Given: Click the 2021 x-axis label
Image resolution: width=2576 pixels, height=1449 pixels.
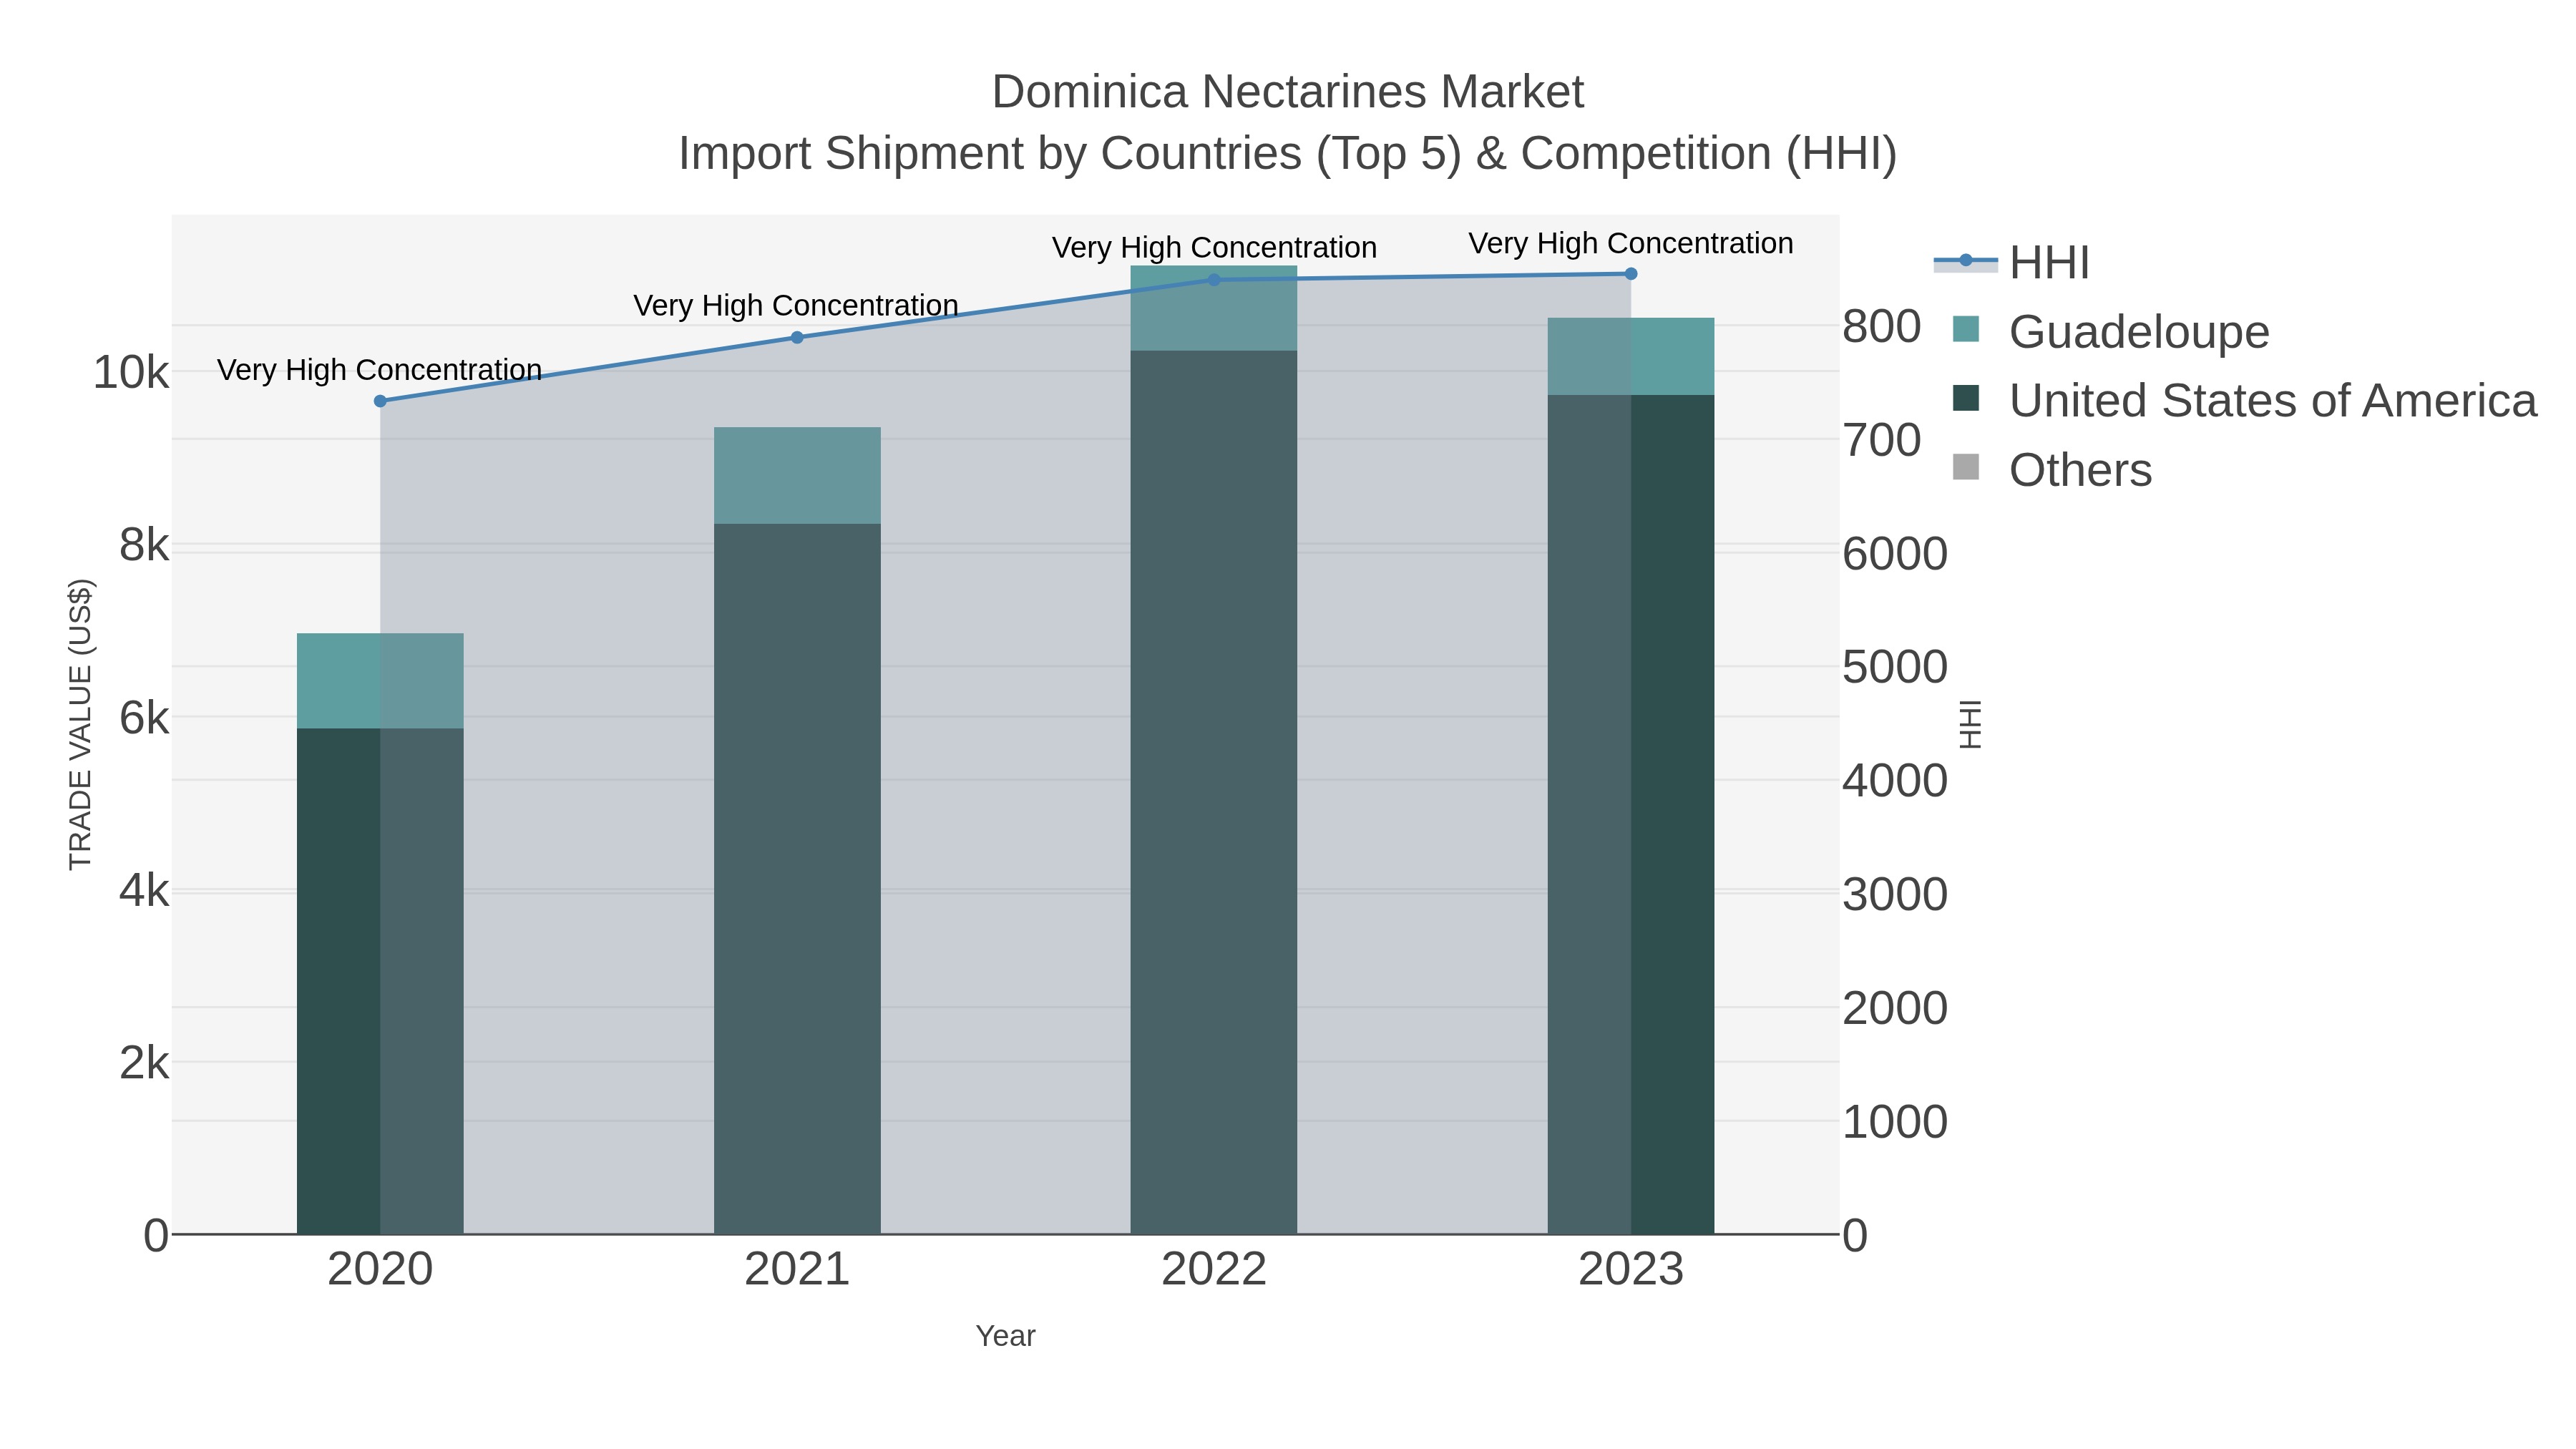Looking at the screenshot, I should (797, 1270).
